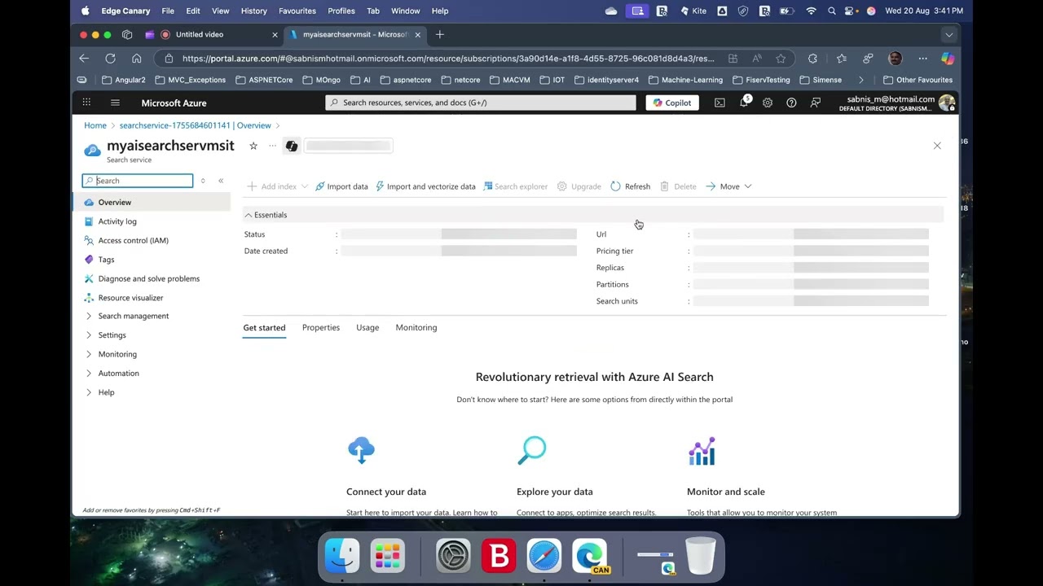Favorite myaisearchservmsit with the star icon
1043x586 pixels.
253,146
